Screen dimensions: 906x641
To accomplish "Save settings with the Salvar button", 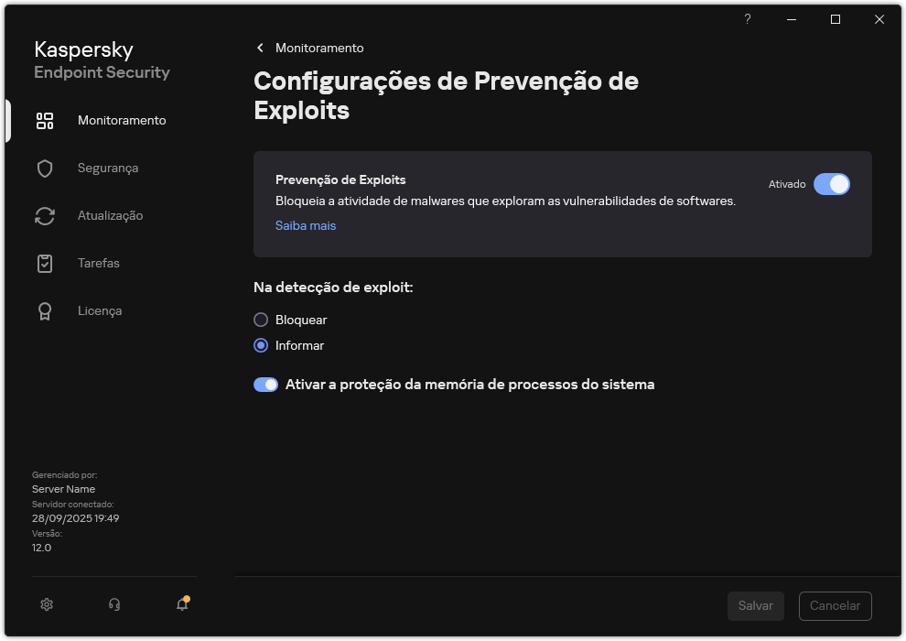I will coord(756,605).
